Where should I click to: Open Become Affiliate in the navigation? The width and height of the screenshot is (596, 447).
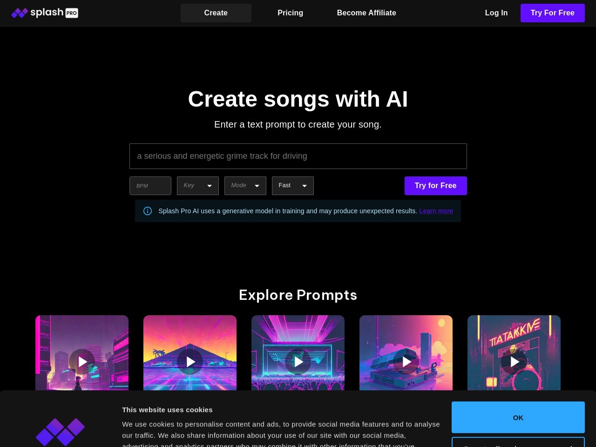(366, 13)
